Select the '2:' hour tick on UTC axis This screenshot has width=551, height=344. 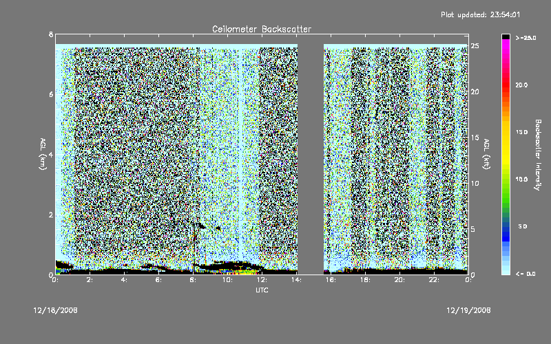90,280
